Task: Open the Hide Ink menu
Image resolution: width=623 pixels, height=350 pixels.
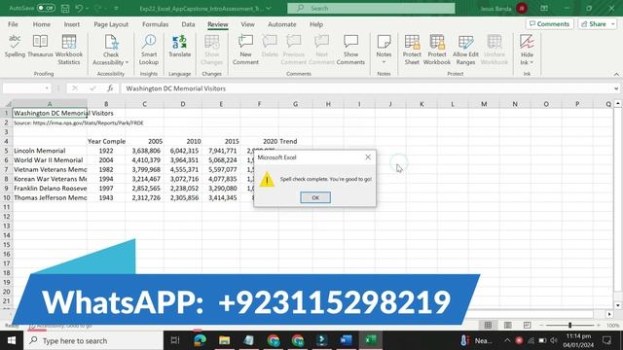Action: coord(527,50)
